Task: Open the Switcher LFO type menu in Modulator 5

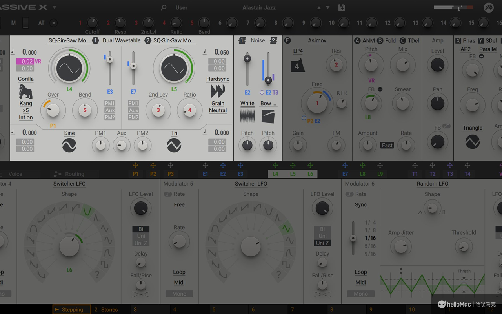Action: (251, 184)
